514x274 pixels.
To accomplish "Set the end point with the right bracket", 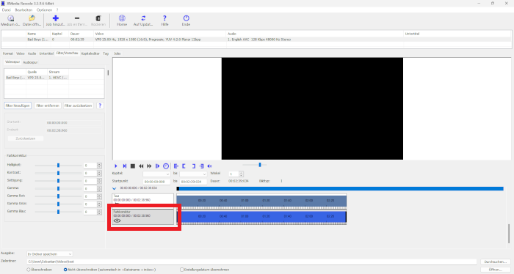I will (193, 166).
